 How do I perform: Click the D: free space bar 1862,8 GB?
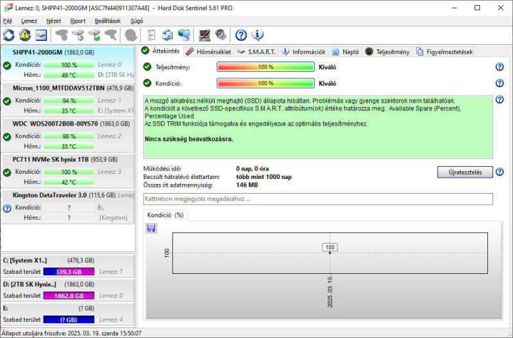tap(69, 296)
